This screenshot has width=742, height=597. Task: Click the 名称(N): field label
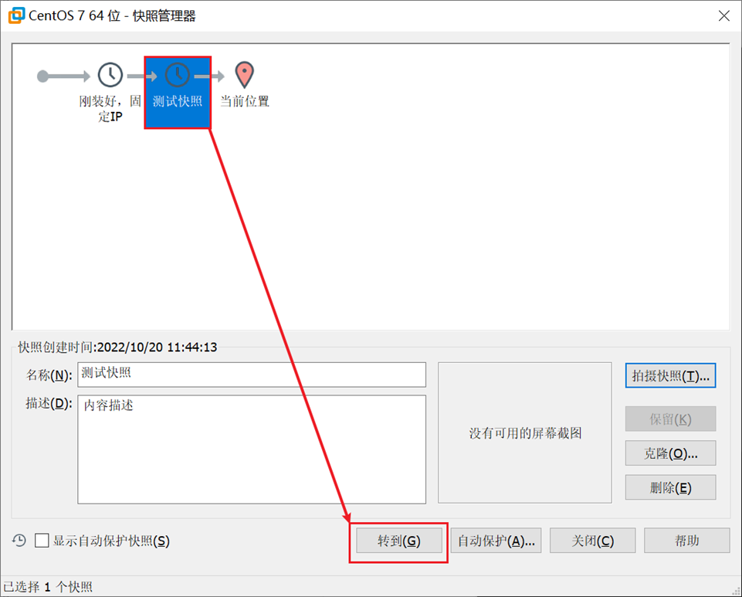[49, 375]
